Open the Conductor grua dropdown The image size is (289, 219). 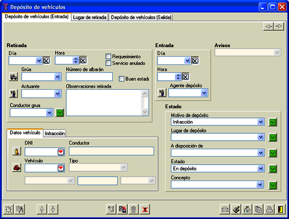point(50,113)
